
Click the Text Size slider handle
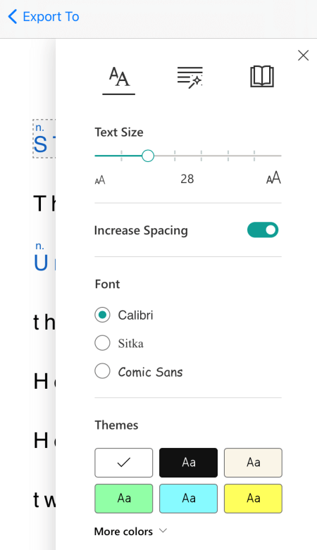(x=148, y=156)
